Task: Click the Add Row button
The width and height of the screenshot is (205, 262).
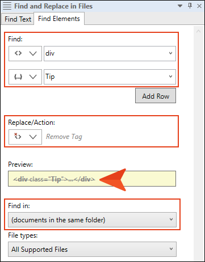Action: (156, 96)
